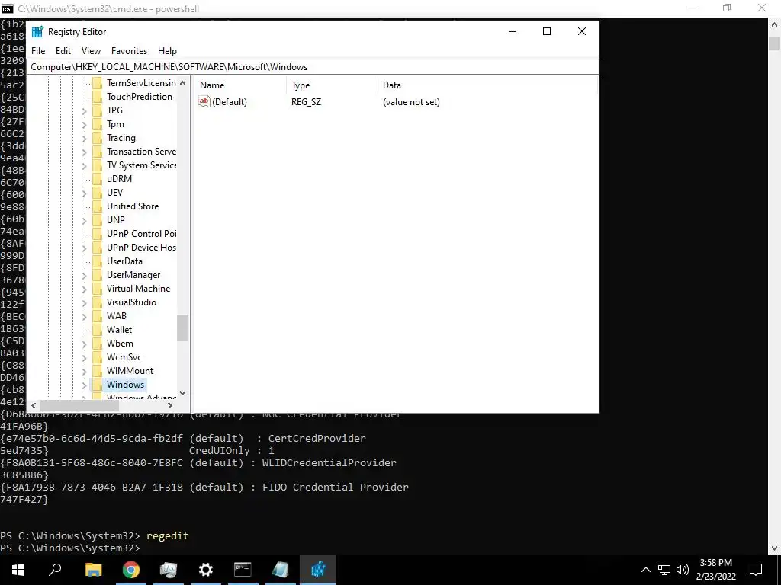781x585 pixels.
Task: Select the WIMMount key label
Action: point(130,371)
